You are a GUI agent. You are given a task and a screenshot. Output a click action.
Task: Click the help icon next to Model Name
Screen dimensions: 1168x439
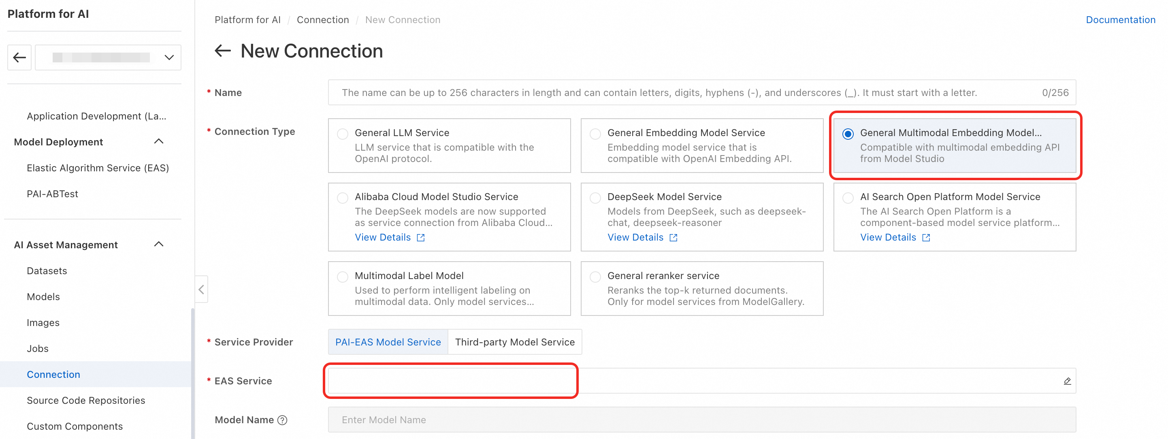(282, 420)
